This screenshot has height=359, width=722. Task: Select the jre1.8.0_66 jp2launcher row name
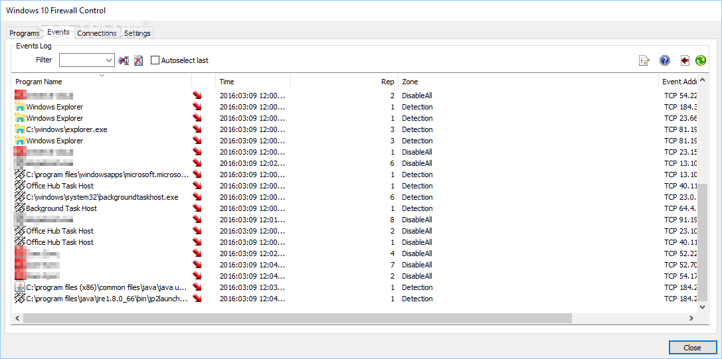point(107,299)
